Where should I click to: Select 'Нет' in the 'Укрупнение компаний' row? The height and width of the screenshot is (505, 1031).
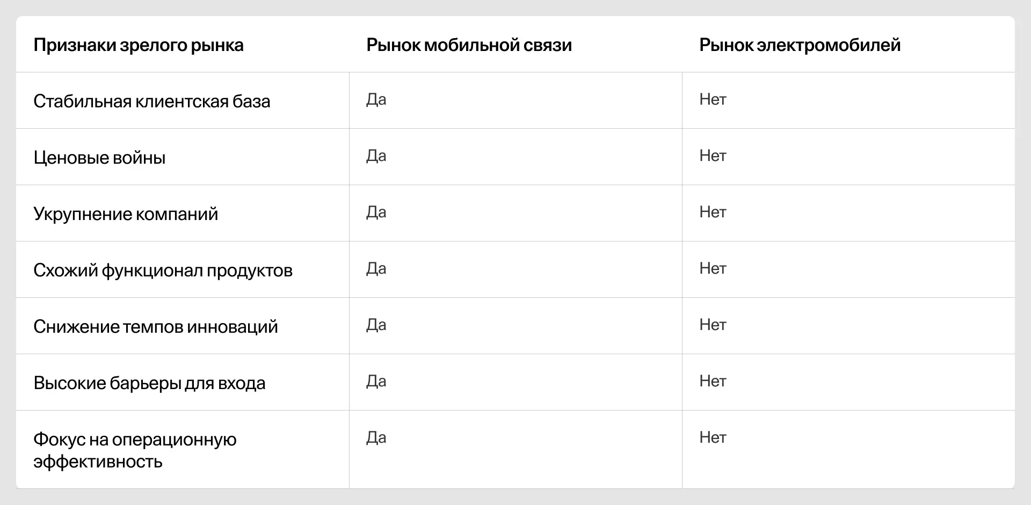(x=713, y=213)
